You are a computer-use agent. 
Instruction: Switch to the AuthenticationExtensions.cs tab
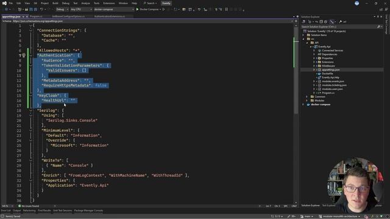(x=110, y=16)
